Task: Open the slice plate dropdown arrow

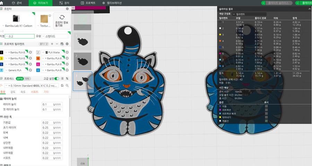Action: click(263, 3)
